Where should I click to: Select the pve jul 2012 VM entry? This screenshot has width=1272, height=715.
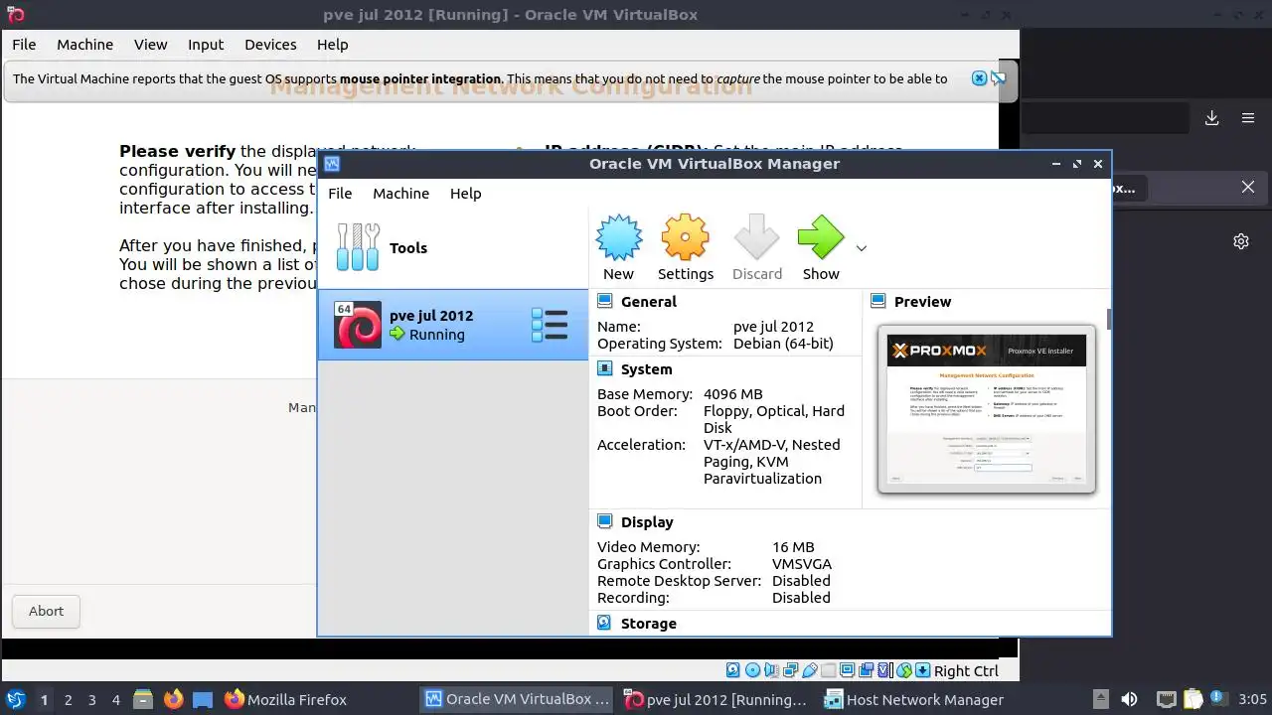453,325
